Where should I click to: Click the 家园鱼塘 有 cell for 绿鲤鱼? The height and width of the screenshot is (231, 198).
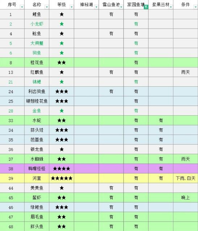[x=136, y=207]
